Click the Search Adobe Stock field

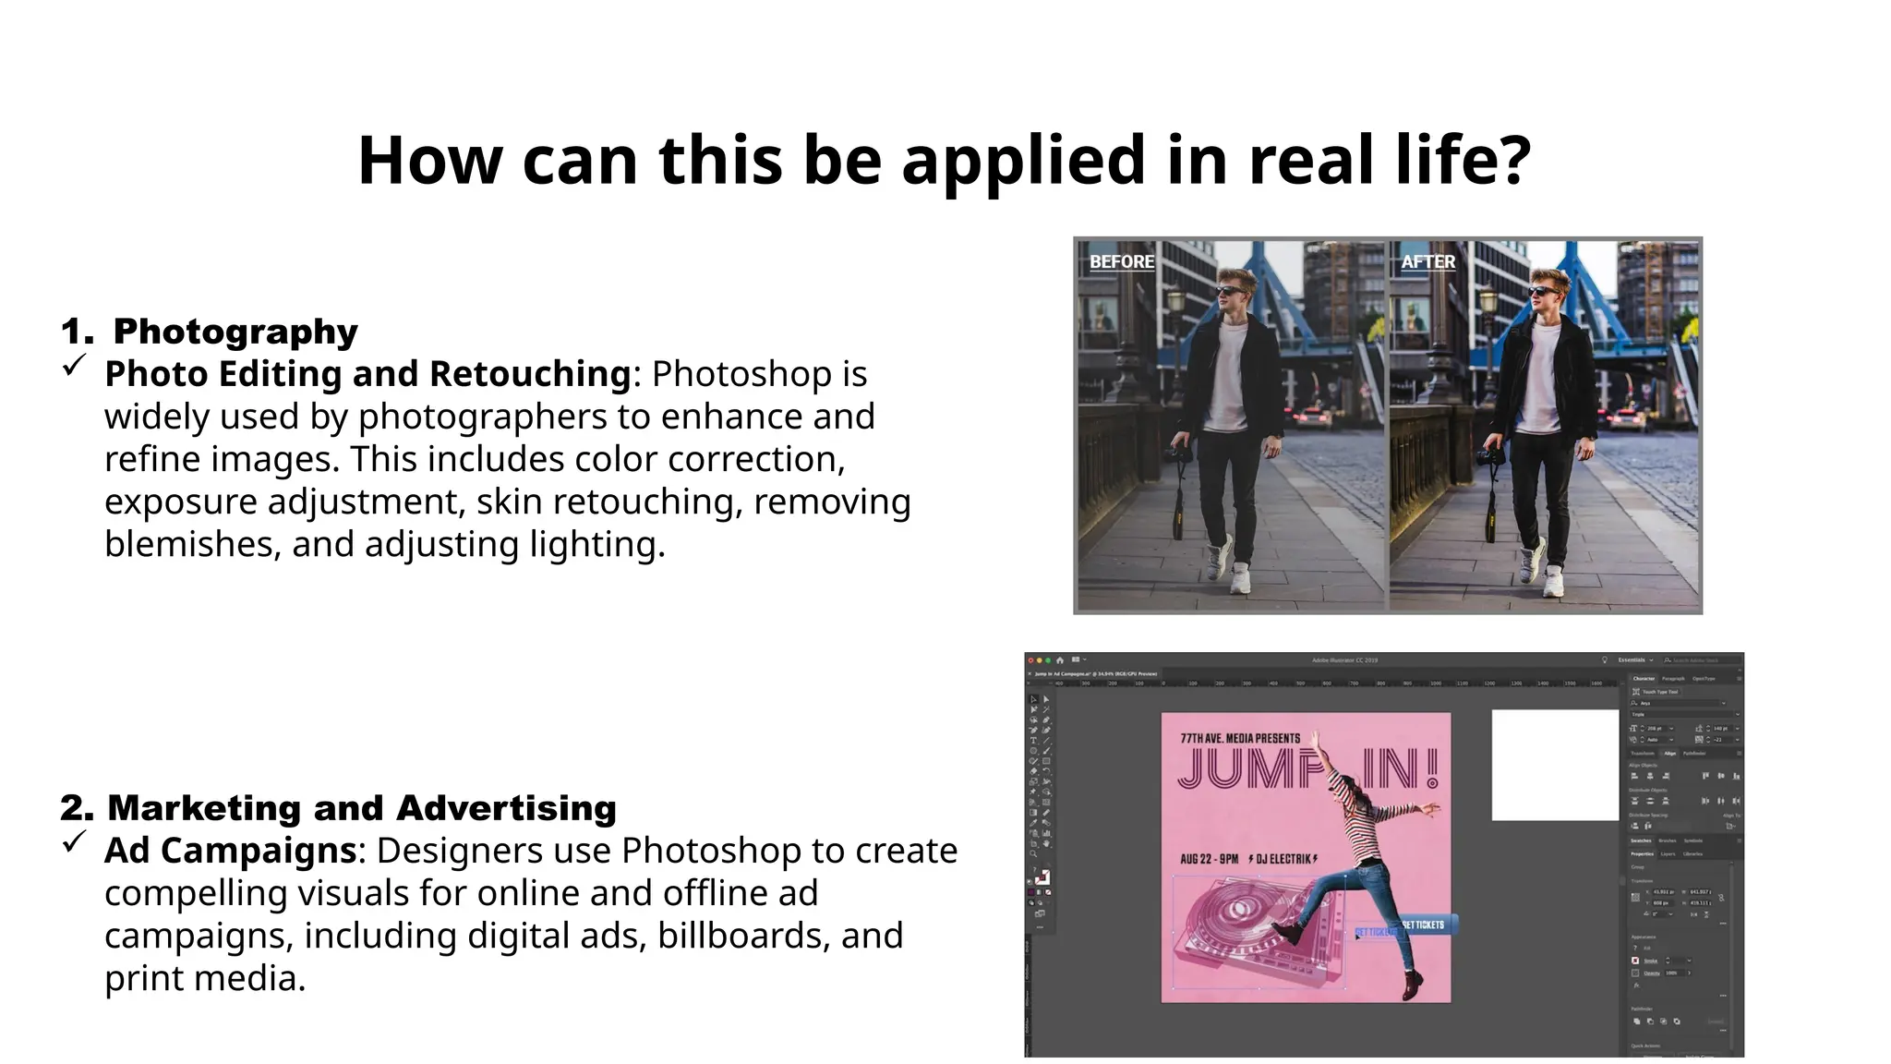[1695, 659]
